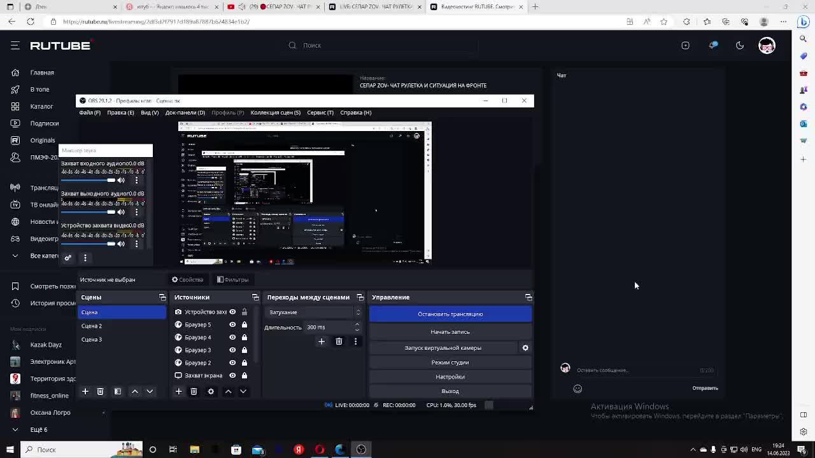Adjust volume slider for Устройство захвата видео

tap(88, 244)
